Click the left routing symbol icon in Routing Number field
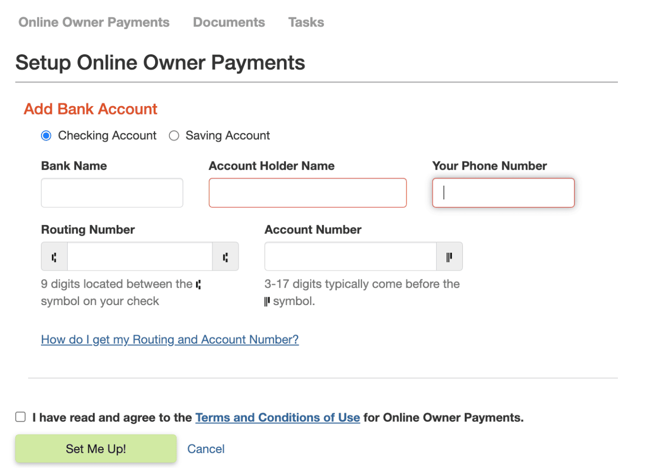The image size is (652, 468). (x=54, y=257)
